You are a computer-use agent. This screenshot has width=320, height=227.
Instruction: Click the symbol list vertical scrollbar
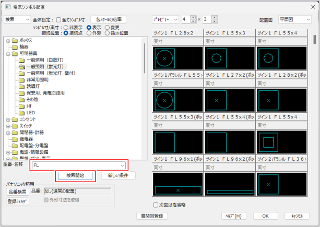(x=314, y=104)
